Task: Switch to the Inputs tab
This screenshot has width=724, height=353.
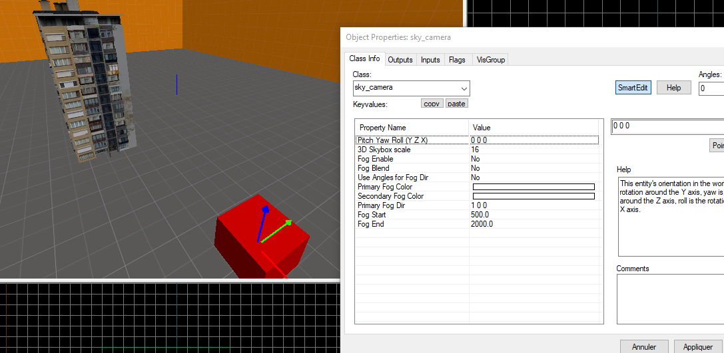Action: 430,60
